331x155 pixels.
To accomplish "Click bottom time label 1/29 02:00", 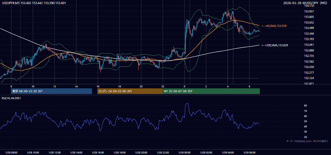I will [x=206, y=153].
